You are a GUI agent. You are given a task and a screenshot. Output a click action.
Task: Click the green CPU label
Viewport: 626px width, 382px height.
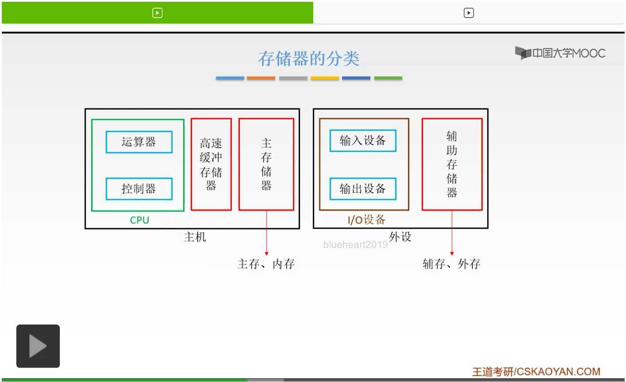click(140, 220)
